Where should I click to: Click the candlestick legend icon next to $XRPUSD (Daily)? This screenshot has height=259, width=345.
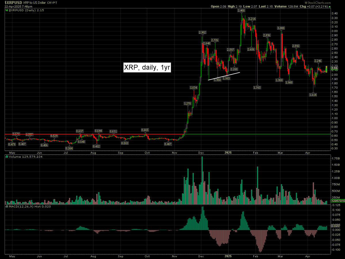pyautogui.click(x=7, y=10)
